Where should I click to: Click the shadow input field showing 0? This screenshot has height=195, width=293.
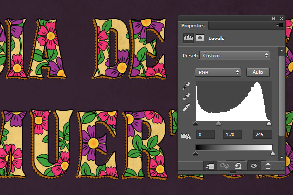tap(206, 135)
